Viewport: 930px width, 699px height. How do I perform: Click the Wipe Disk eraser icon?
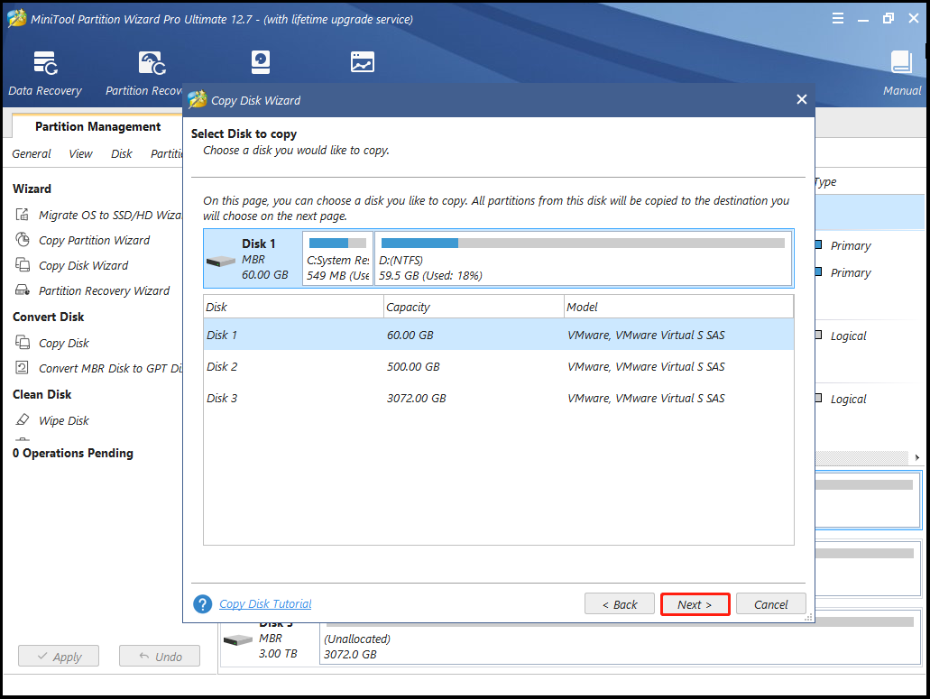click(23, 419)
